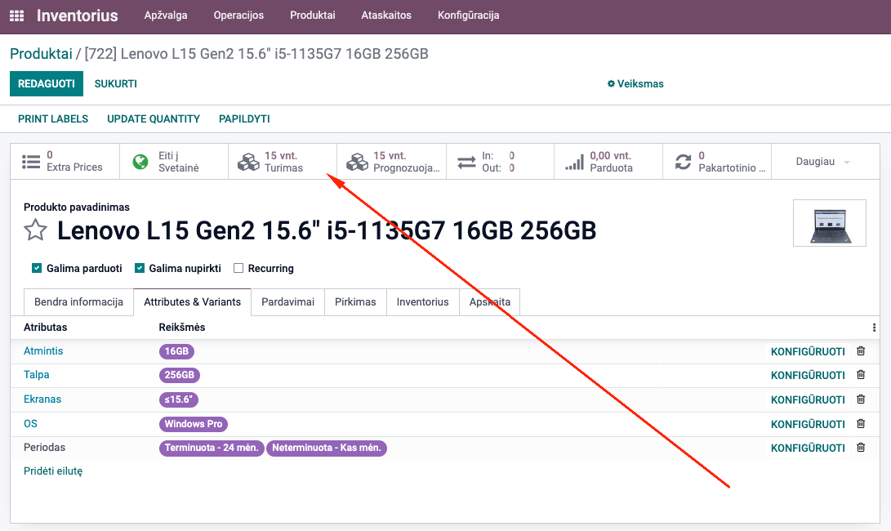Screen dimensions: 891x531
Task: Switch to the Bendra informacija tab
Action: pyautogui.click(x=78, y=302)
